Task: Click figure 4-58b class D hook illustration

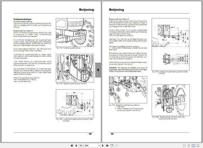Action: click(x=171, y=100)
